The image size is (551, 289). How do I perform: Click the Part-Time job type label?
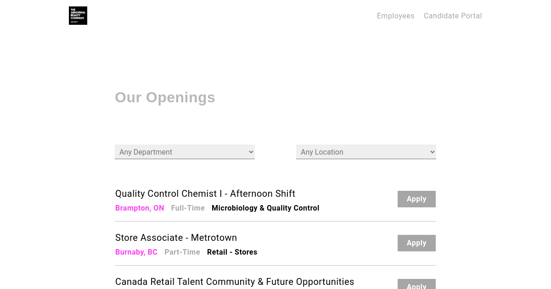pos(182,252)
